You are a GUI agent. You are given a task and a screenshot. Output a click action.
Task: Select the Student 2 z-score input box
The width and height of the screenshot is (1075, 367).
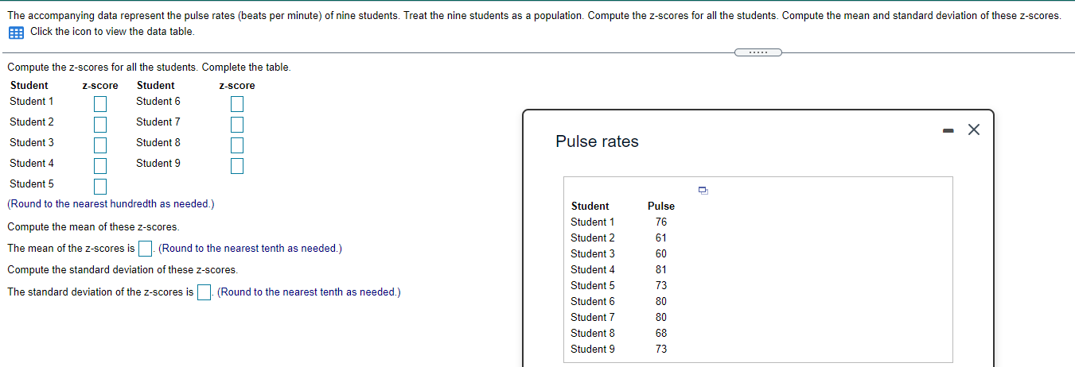tap(99, 125)
